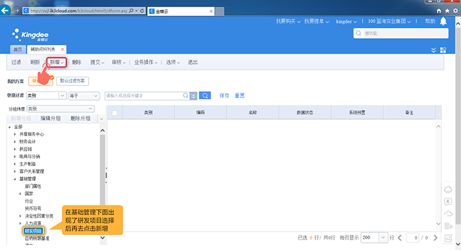Click the browser forward arrow button

coord(16,11)
